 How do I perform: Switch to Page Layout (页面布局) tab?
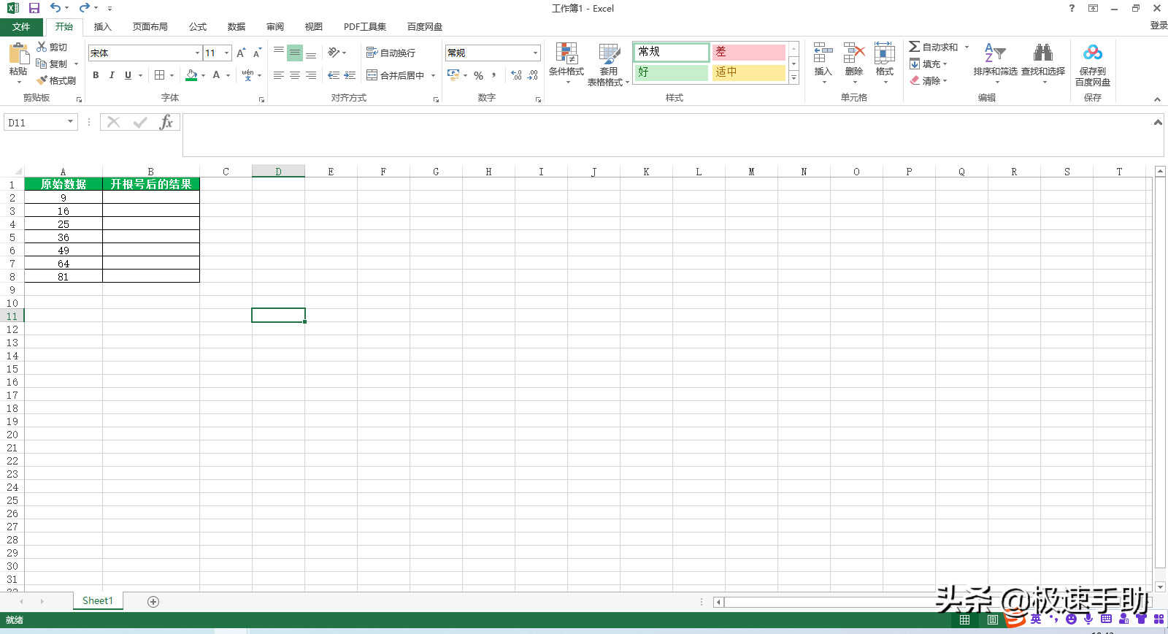[150, 26]
